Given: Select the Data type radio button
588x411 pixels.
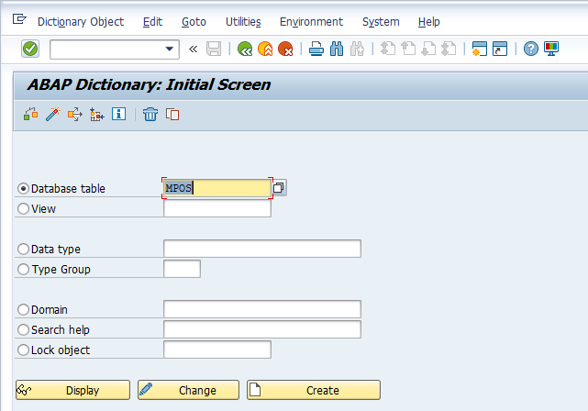Looking at the screenshot, I should (23, 249).
